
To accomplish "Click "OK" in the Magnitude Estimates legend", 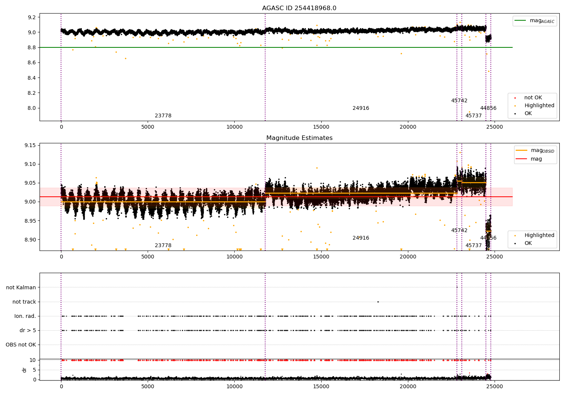I will click(x=524, y=243).
